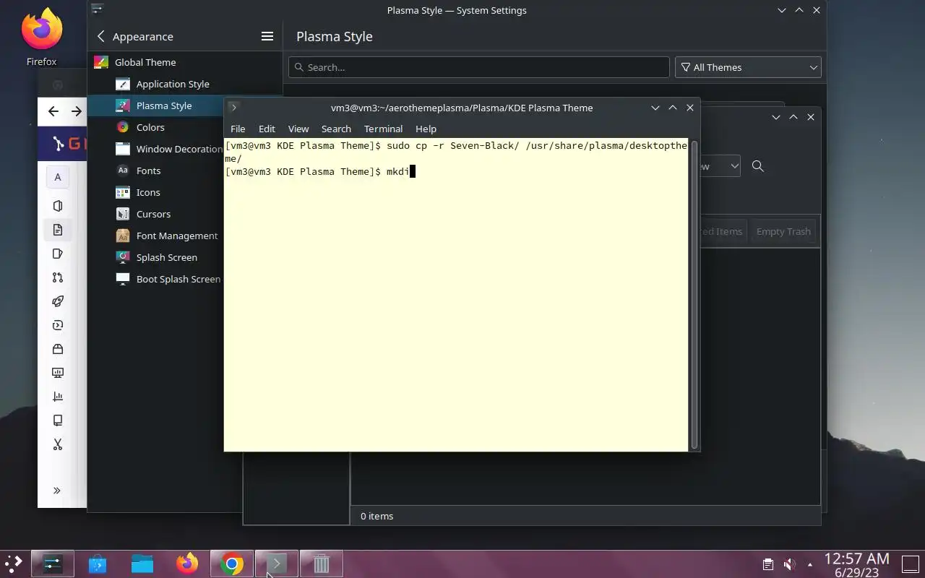Viewport: 925px width, 578px height.
Task: Launch Firefox from the taskbar
Action: (x=187, y=564)
